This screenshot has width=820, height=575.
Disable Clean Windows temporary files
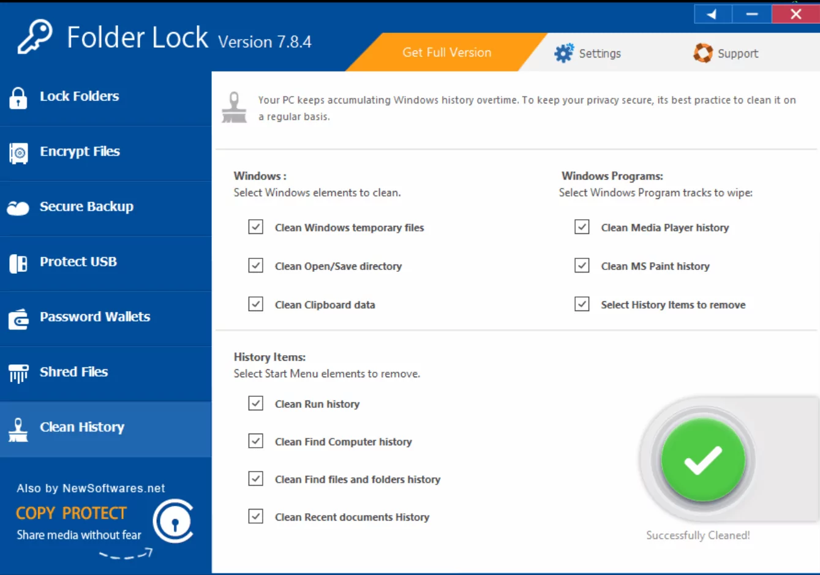tap(255, 227)
